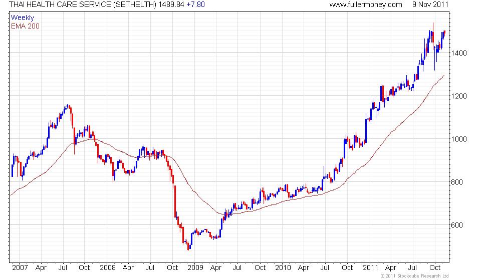Viewport: 491px width, 280px height.
Task: Click the 2009 x-axis label
Action: [195, 268]
